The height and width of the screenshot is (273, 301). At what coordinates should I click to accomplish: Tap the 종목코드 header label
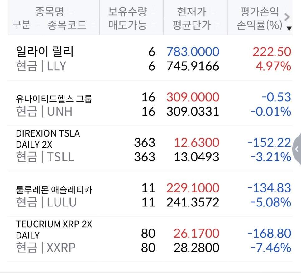pyautogui.click(x=67, y=25)
